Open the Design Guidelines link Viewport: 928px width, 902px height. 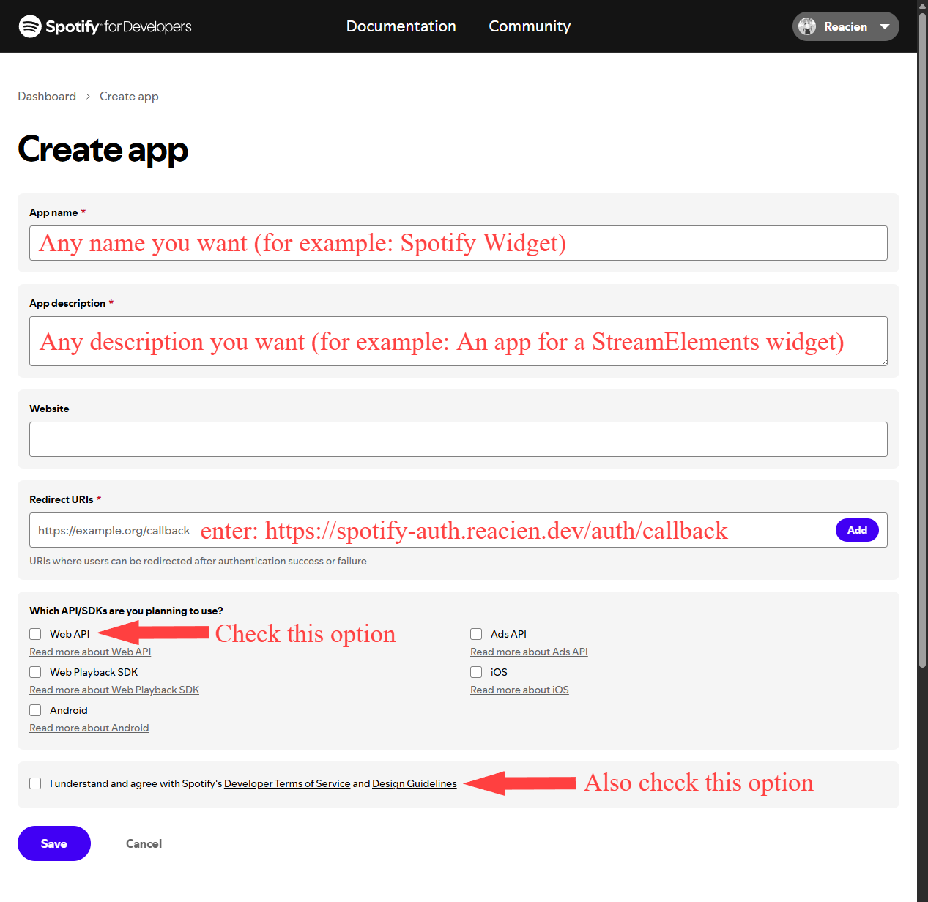414,783
